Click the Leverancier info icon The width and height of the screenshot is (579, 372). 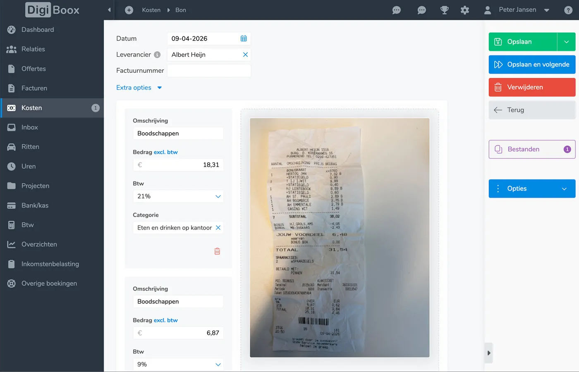coord(157,55)
